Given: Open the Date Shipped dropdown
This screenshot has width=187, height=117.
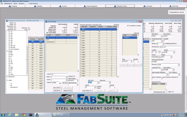Looking at the screenshot, I should point(77,80).
